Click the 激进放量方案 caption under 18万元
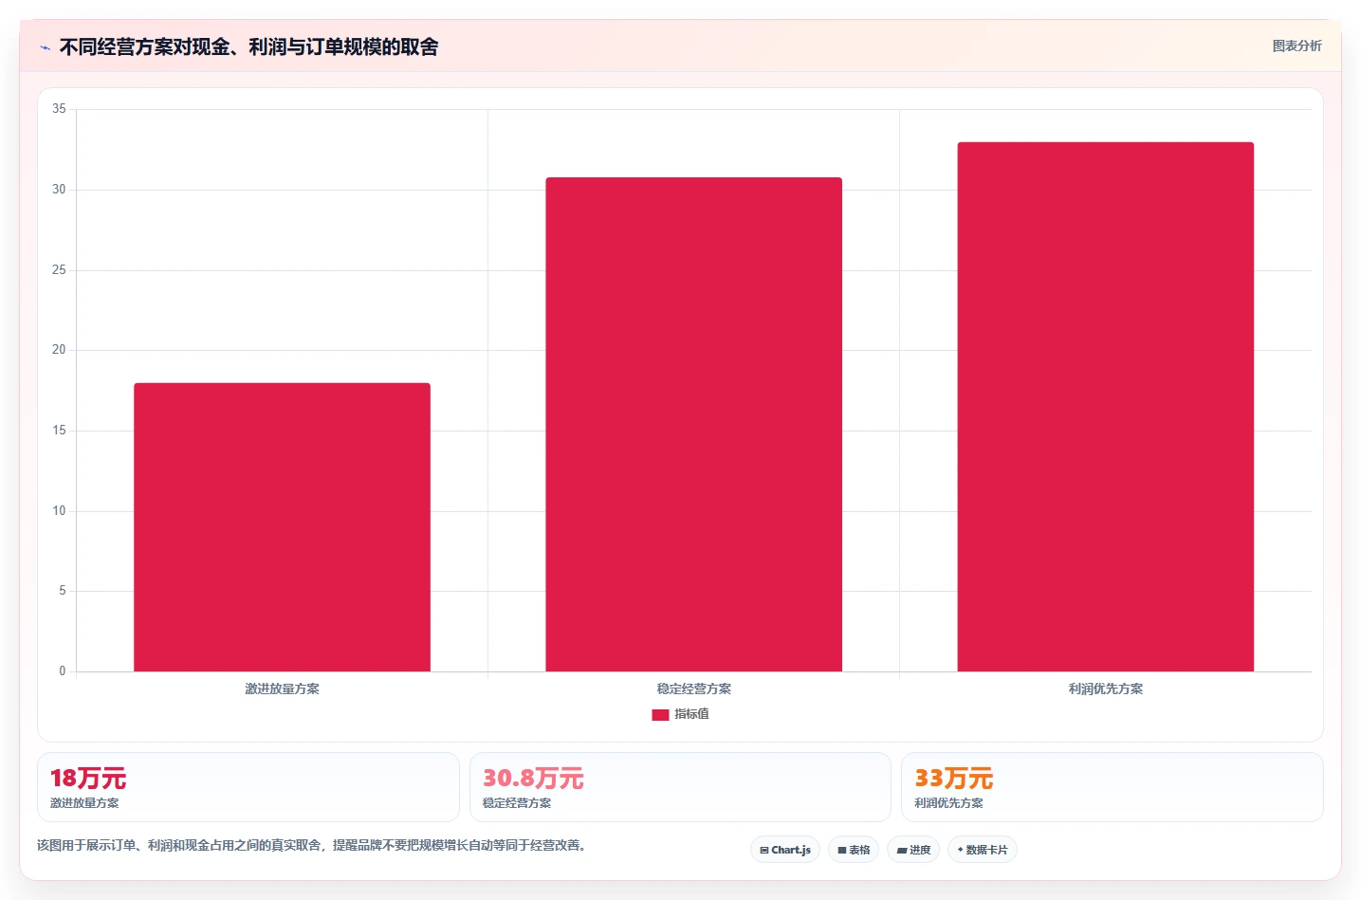The height and width of the screenshot is (900, 1361). [x=84, y=802]
